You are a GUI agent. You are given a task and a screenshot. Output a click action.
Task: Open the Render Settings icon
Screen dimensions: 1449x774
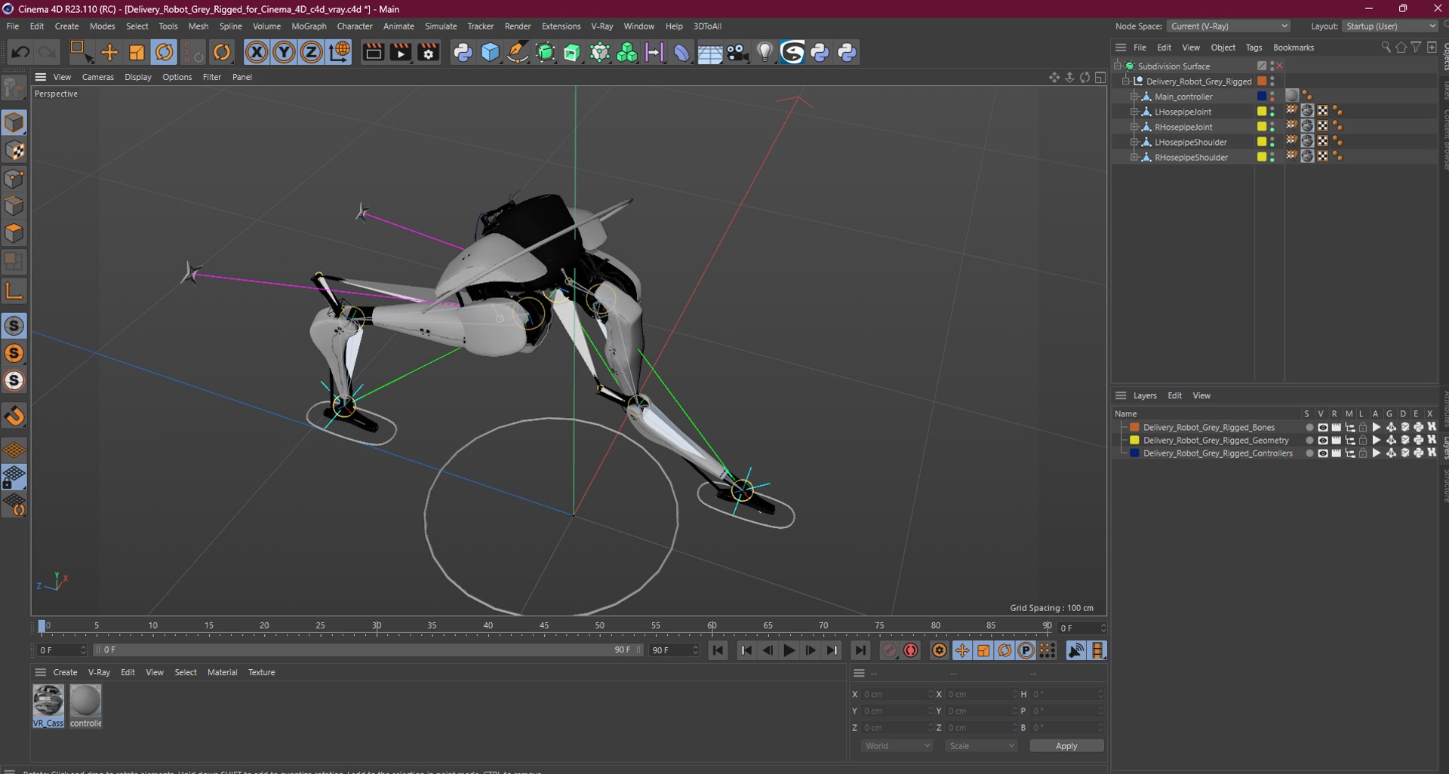tap(428, 52)
